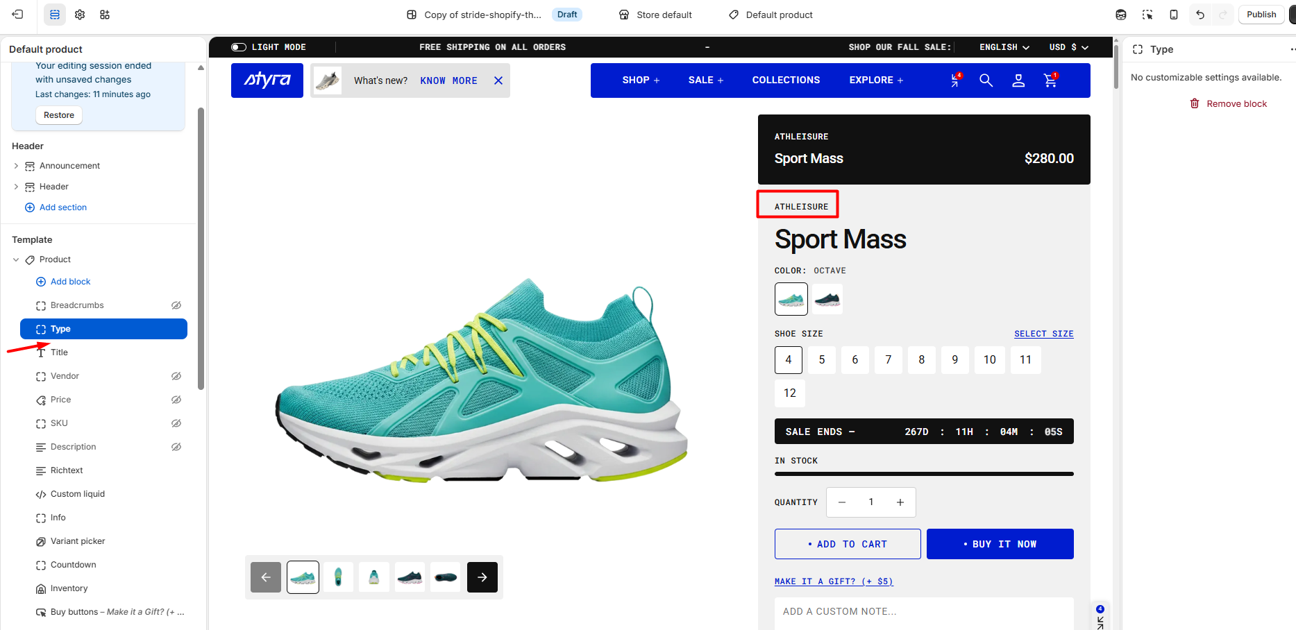Screen dimensions: 1296x630
Task: Expand the Header section
Action: click(x=16, y=187)
